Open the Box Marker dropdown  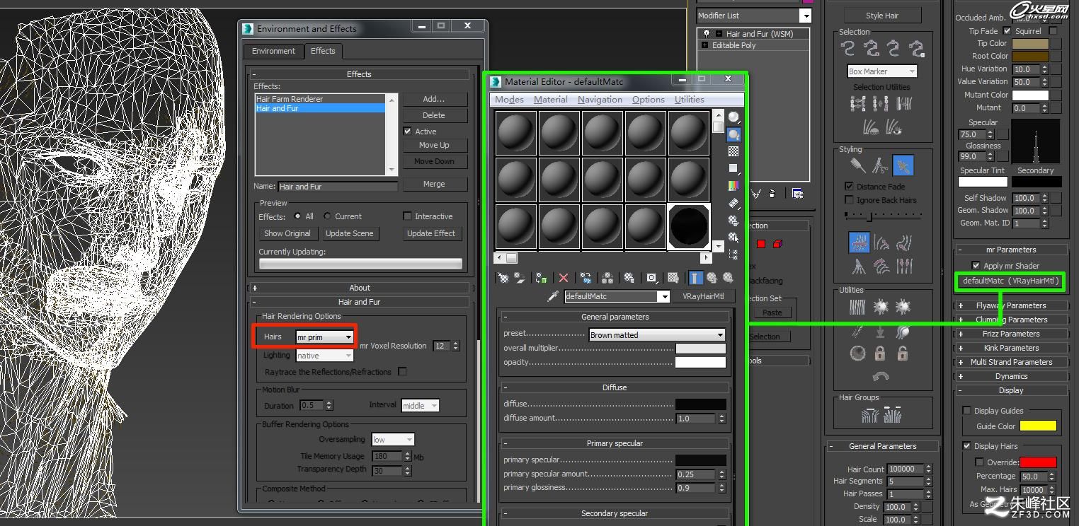coord(882,71)
